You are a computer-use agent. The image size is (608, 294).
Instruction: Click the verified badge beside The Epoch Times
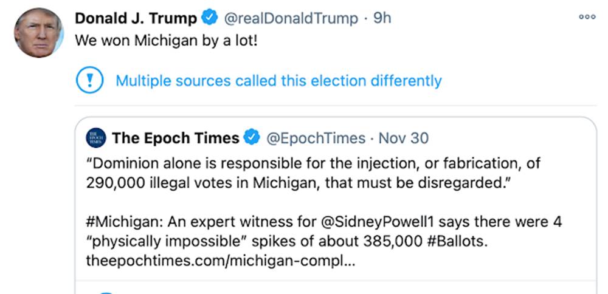pyautogui.click(x=251, y=138)
